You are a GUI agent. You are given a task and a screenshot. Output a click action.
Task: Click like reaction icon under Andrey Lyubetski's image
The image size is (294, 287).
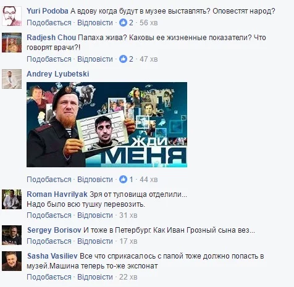tap(123, 180)
